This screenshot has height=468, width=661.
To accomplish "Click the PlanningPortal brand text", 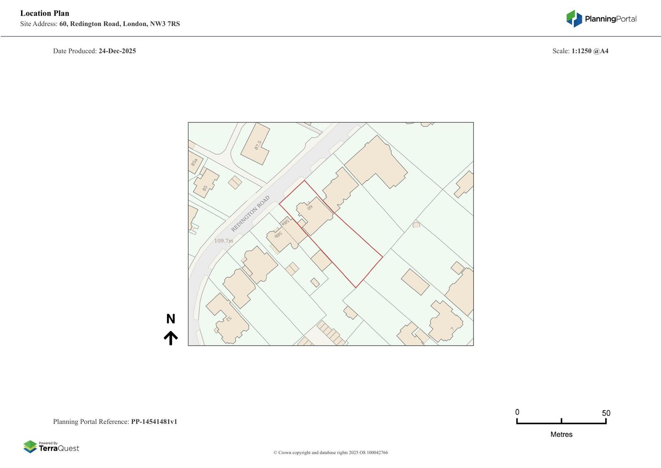I will click(x=610, y=19).
